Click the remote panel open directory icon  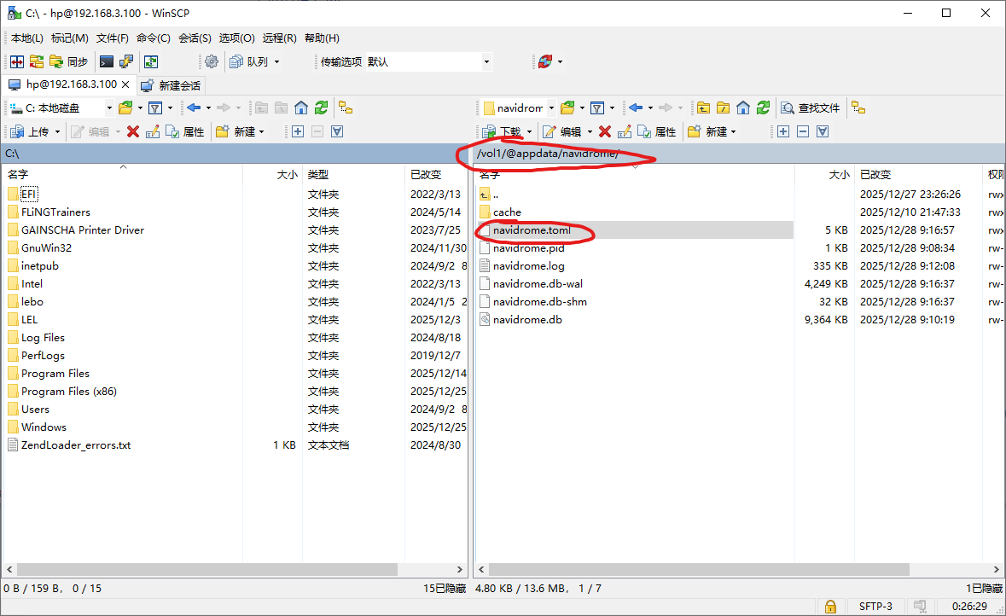(x=567, y=108)
